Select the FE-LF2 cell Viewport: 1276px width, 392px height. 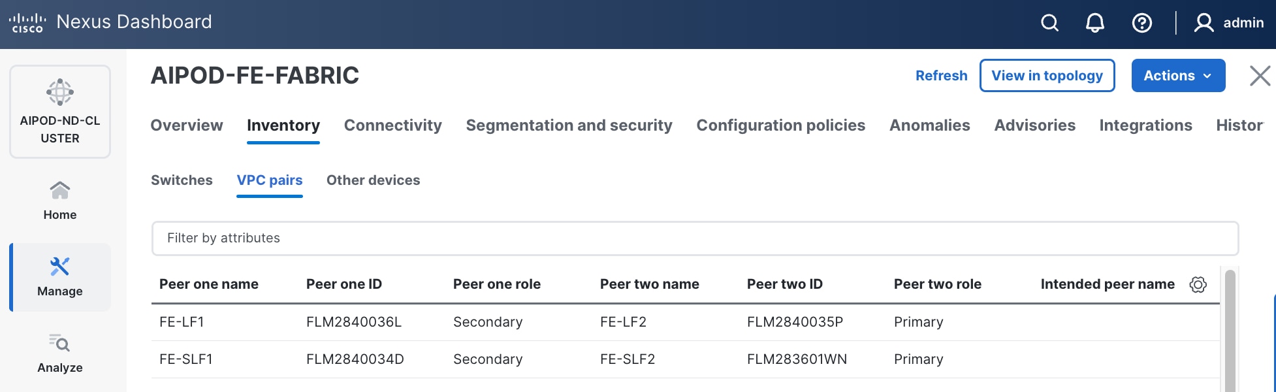623,322
